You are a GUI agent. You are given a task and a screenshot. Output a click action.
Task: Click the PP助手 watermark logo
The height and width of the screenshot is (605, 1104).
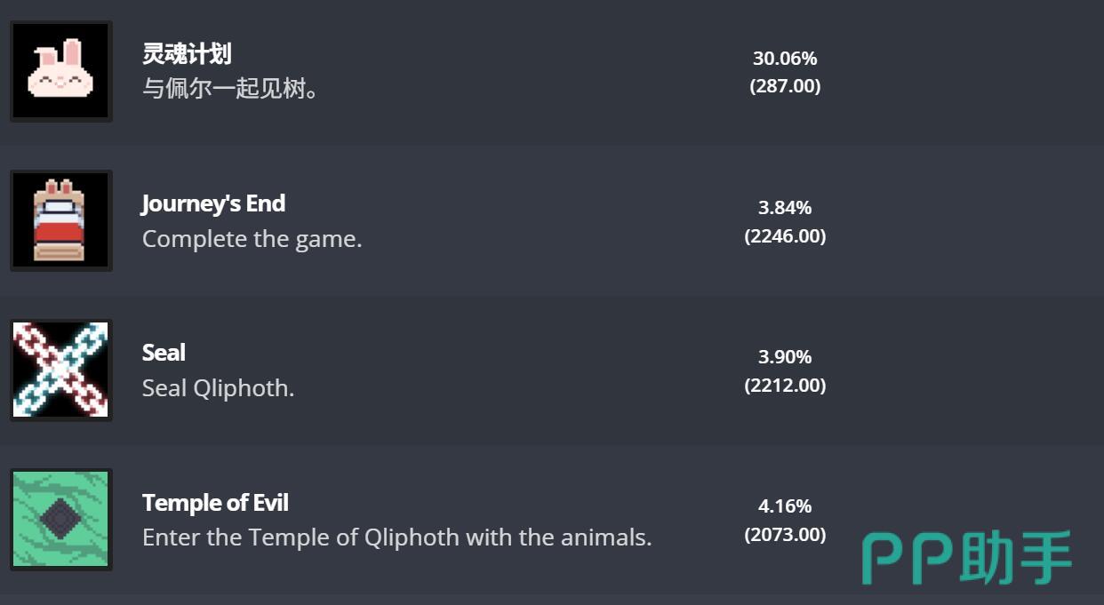click(967, 559)
